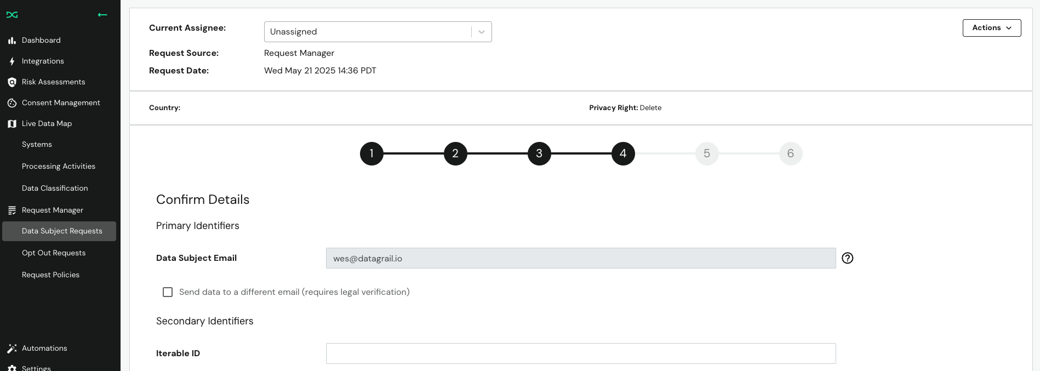Click the Risk Assessments shield icon
The height and width of the screenshot is (371, 1040).
[x=12, y=82]
